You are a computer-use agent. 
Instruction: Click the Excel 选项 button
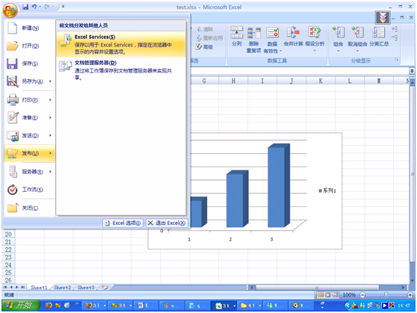[x=123, y=223]
